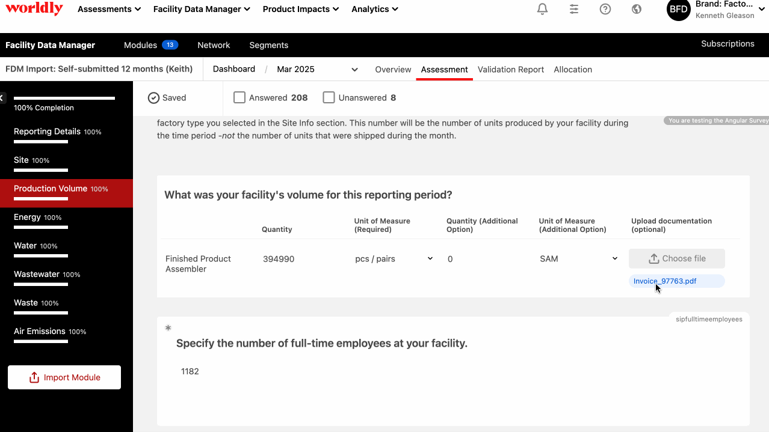Open the notifications bell

(543, 9)
